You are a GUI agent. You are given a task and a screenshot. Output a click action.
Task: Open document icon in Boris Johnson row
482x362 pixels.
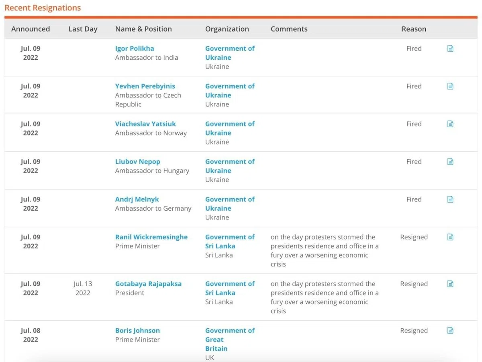pos(450,331)
